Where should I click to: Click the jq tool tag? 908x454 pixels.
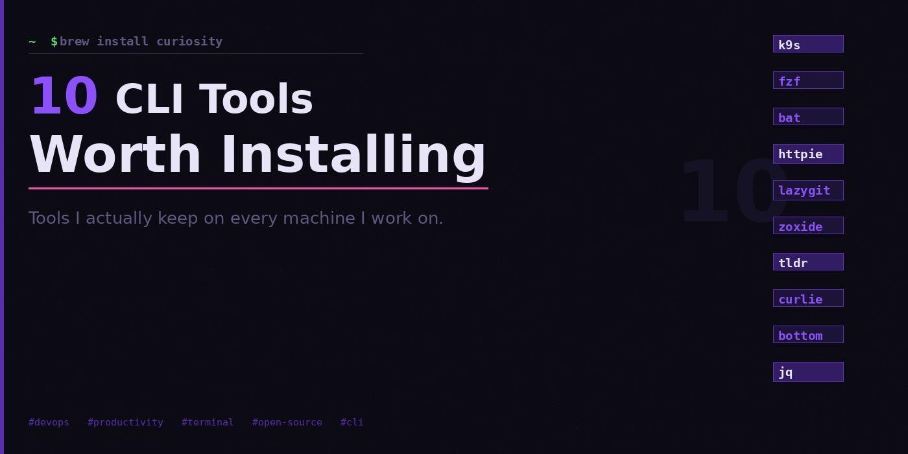[x=808, y=372]
